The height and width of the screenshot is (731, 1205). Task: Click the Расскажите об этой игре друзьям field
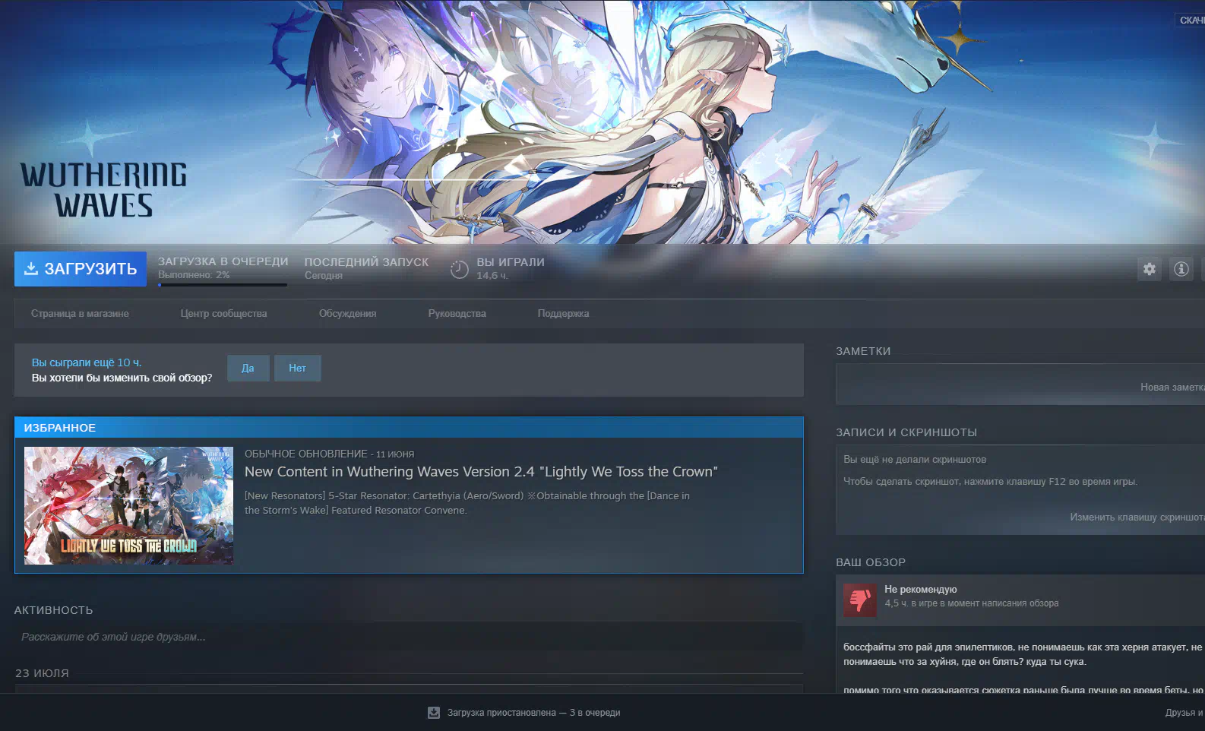click(409, 637)
